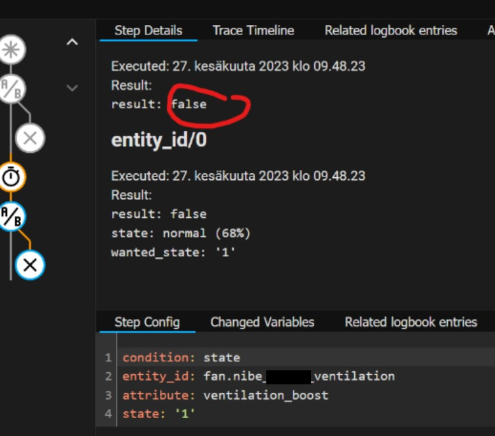
Task: Click the trigger asterisk node in trace graph
Action: click(10, 50)
